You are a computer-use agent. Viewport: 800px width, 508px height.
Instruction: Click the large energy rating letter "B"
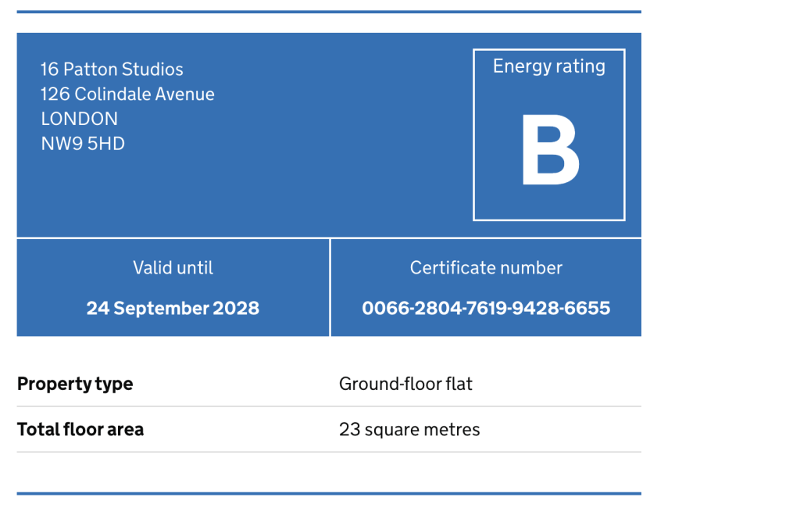click(550, 150)
